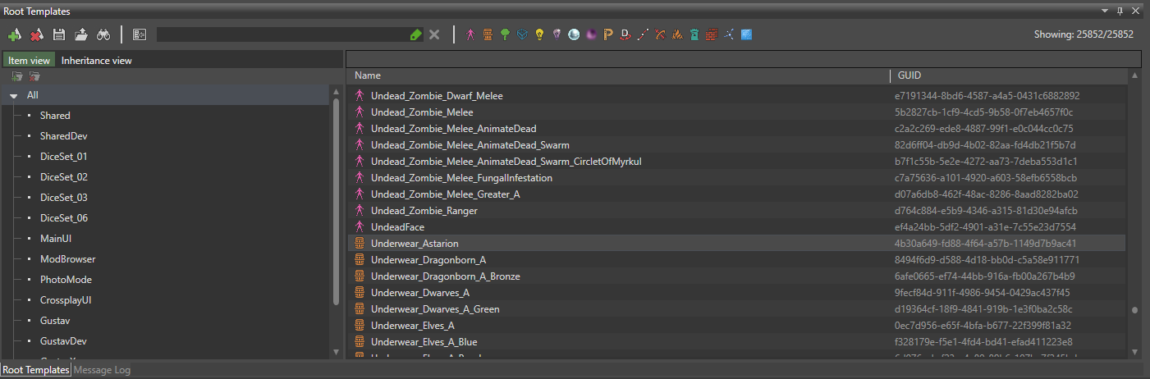Toggle the letter P filter icon

(608, 34)
